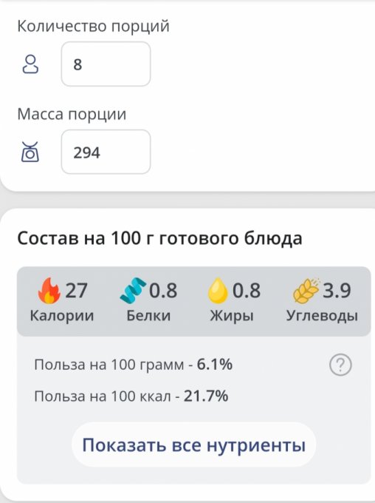Select the Белки value 0.8
Viewport: 375px width, 503px height.
163,291
